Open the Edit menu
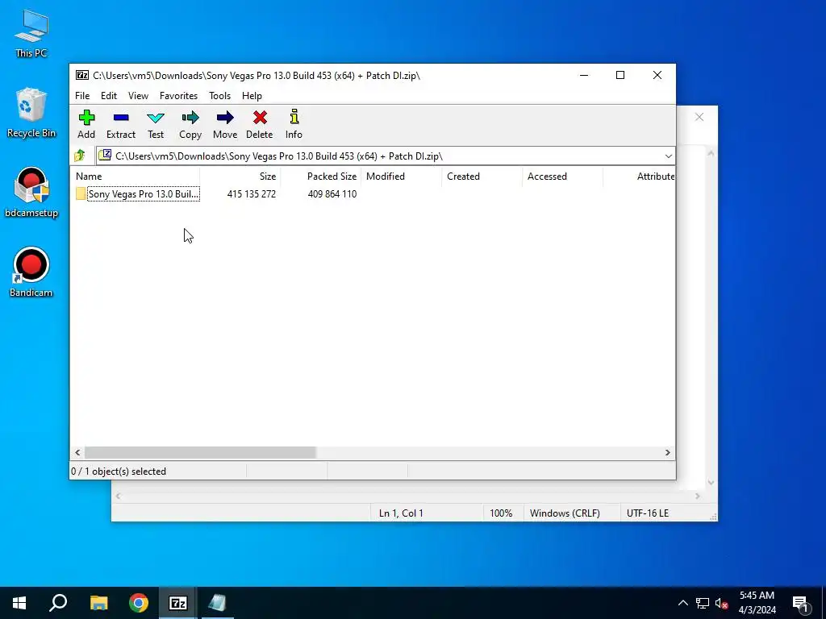 [109, 96]
